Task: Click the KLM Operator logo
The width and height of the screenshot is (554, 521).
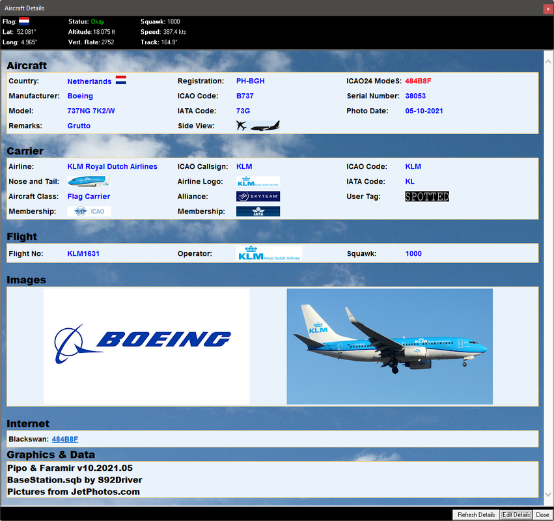Action: 270,253
